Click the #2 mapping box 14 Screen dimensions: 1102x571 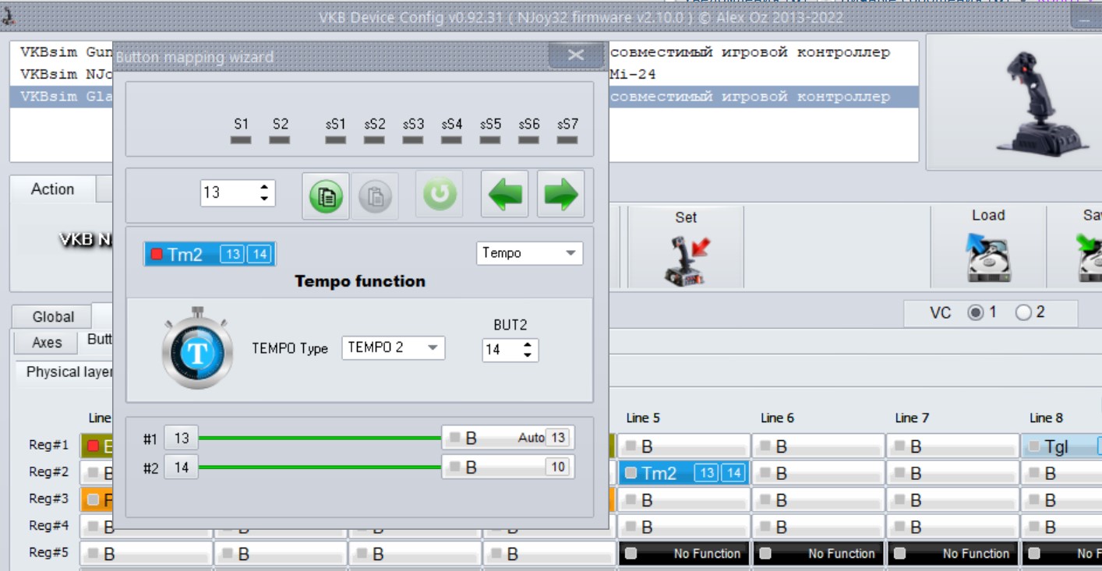coord(182,467)
